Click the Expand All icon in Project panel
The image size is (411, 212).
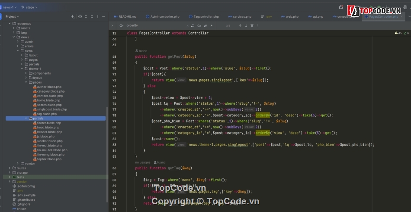(x=86, y=16)
